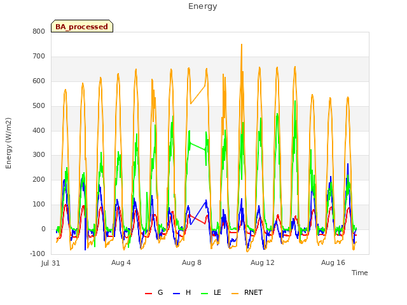407x305 pixels.
Task: Click the Energy chart title
Action: pyautogui.click(x=203, y=6)
